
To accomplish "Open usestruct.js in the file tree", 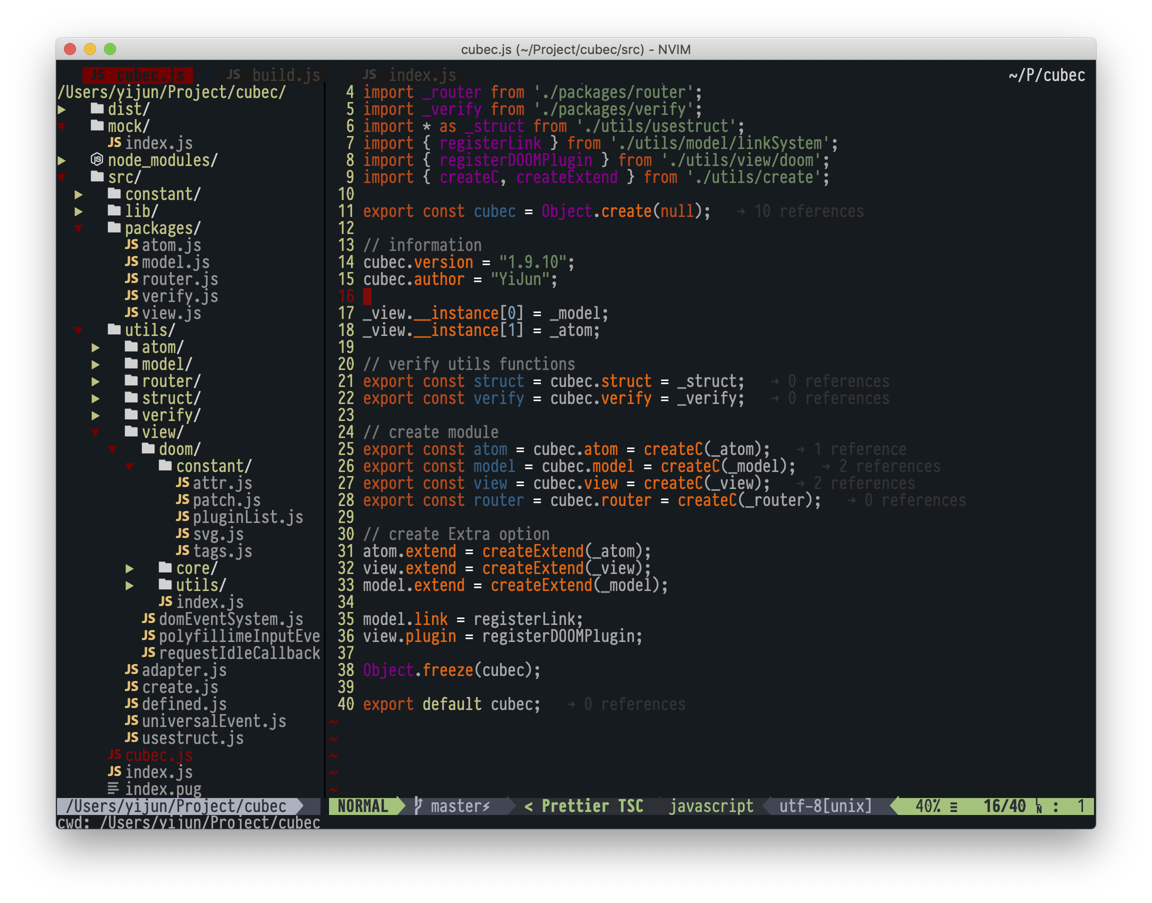I will click(x=192, y=738).
